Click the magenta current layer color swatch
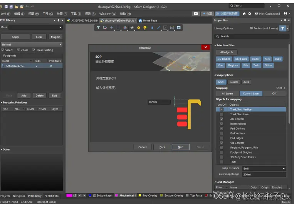The width and height of the screenshot is (294, 204). click(x=69, y=196)
